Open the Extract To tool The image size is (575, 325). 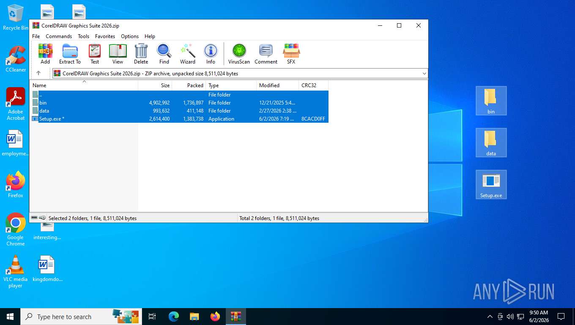70,54
